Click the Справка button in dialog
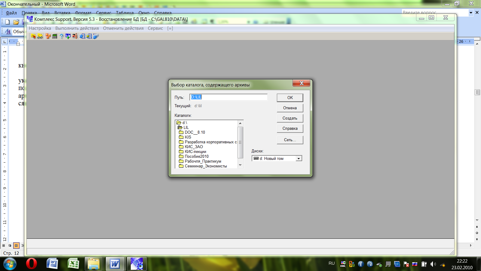 [x=290, y=128]
